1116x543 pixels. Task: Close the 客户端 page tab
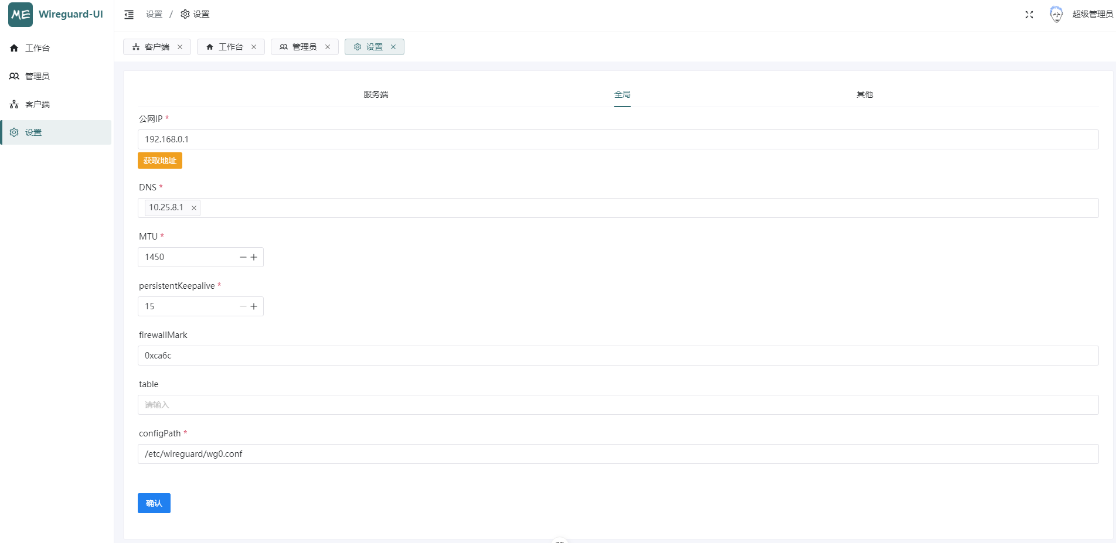[180, 47]
